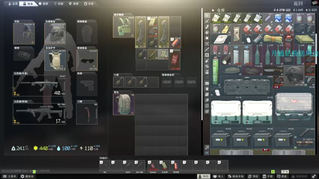Filter stash by food fork-knife icon
This screenshot has width=319, height=179.
pos(207,44)
